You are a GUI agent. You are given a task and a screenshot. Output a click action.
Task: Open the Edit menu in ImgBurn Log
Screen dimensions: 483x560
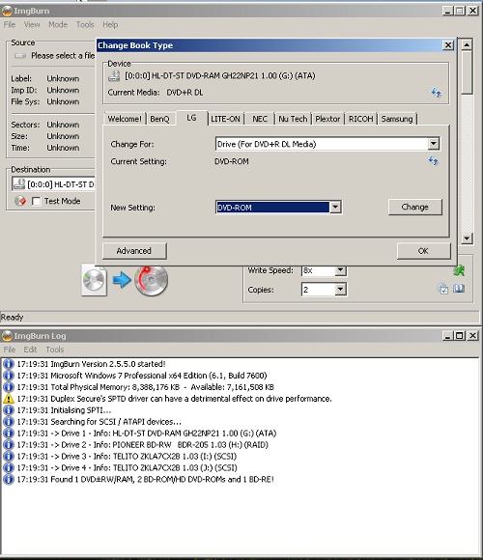30,350
